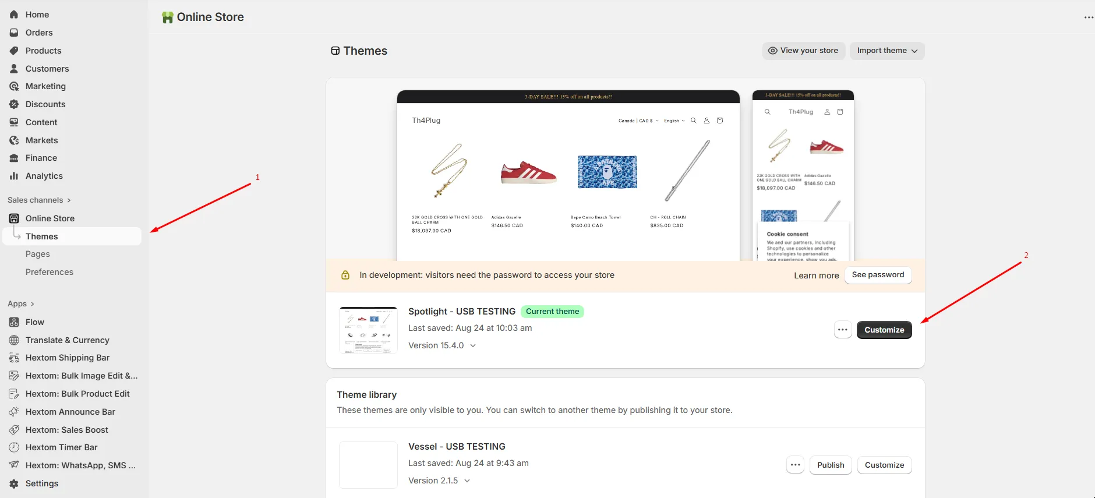Open the Products tag icon
The height and width of the screenshot is (498, 1095).
(x=14, y=51)
